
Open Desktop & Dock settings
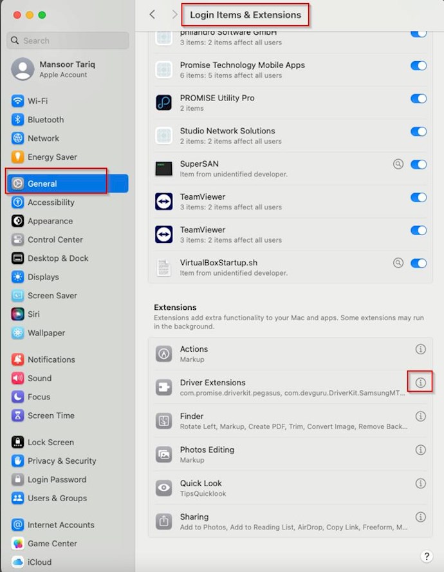click(x=50, y=258)
